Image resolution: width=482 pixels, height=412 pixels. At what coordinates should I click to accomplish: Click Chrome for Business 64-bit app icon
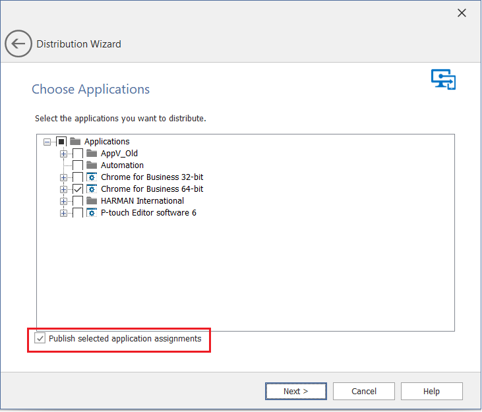[92, 189]
